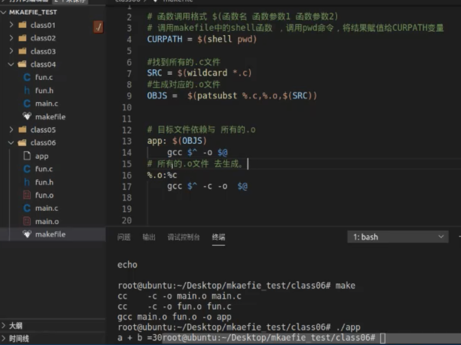Click the h icon of class06 fun.h
The image size is (461, 345).
click(x=27, y=182)
